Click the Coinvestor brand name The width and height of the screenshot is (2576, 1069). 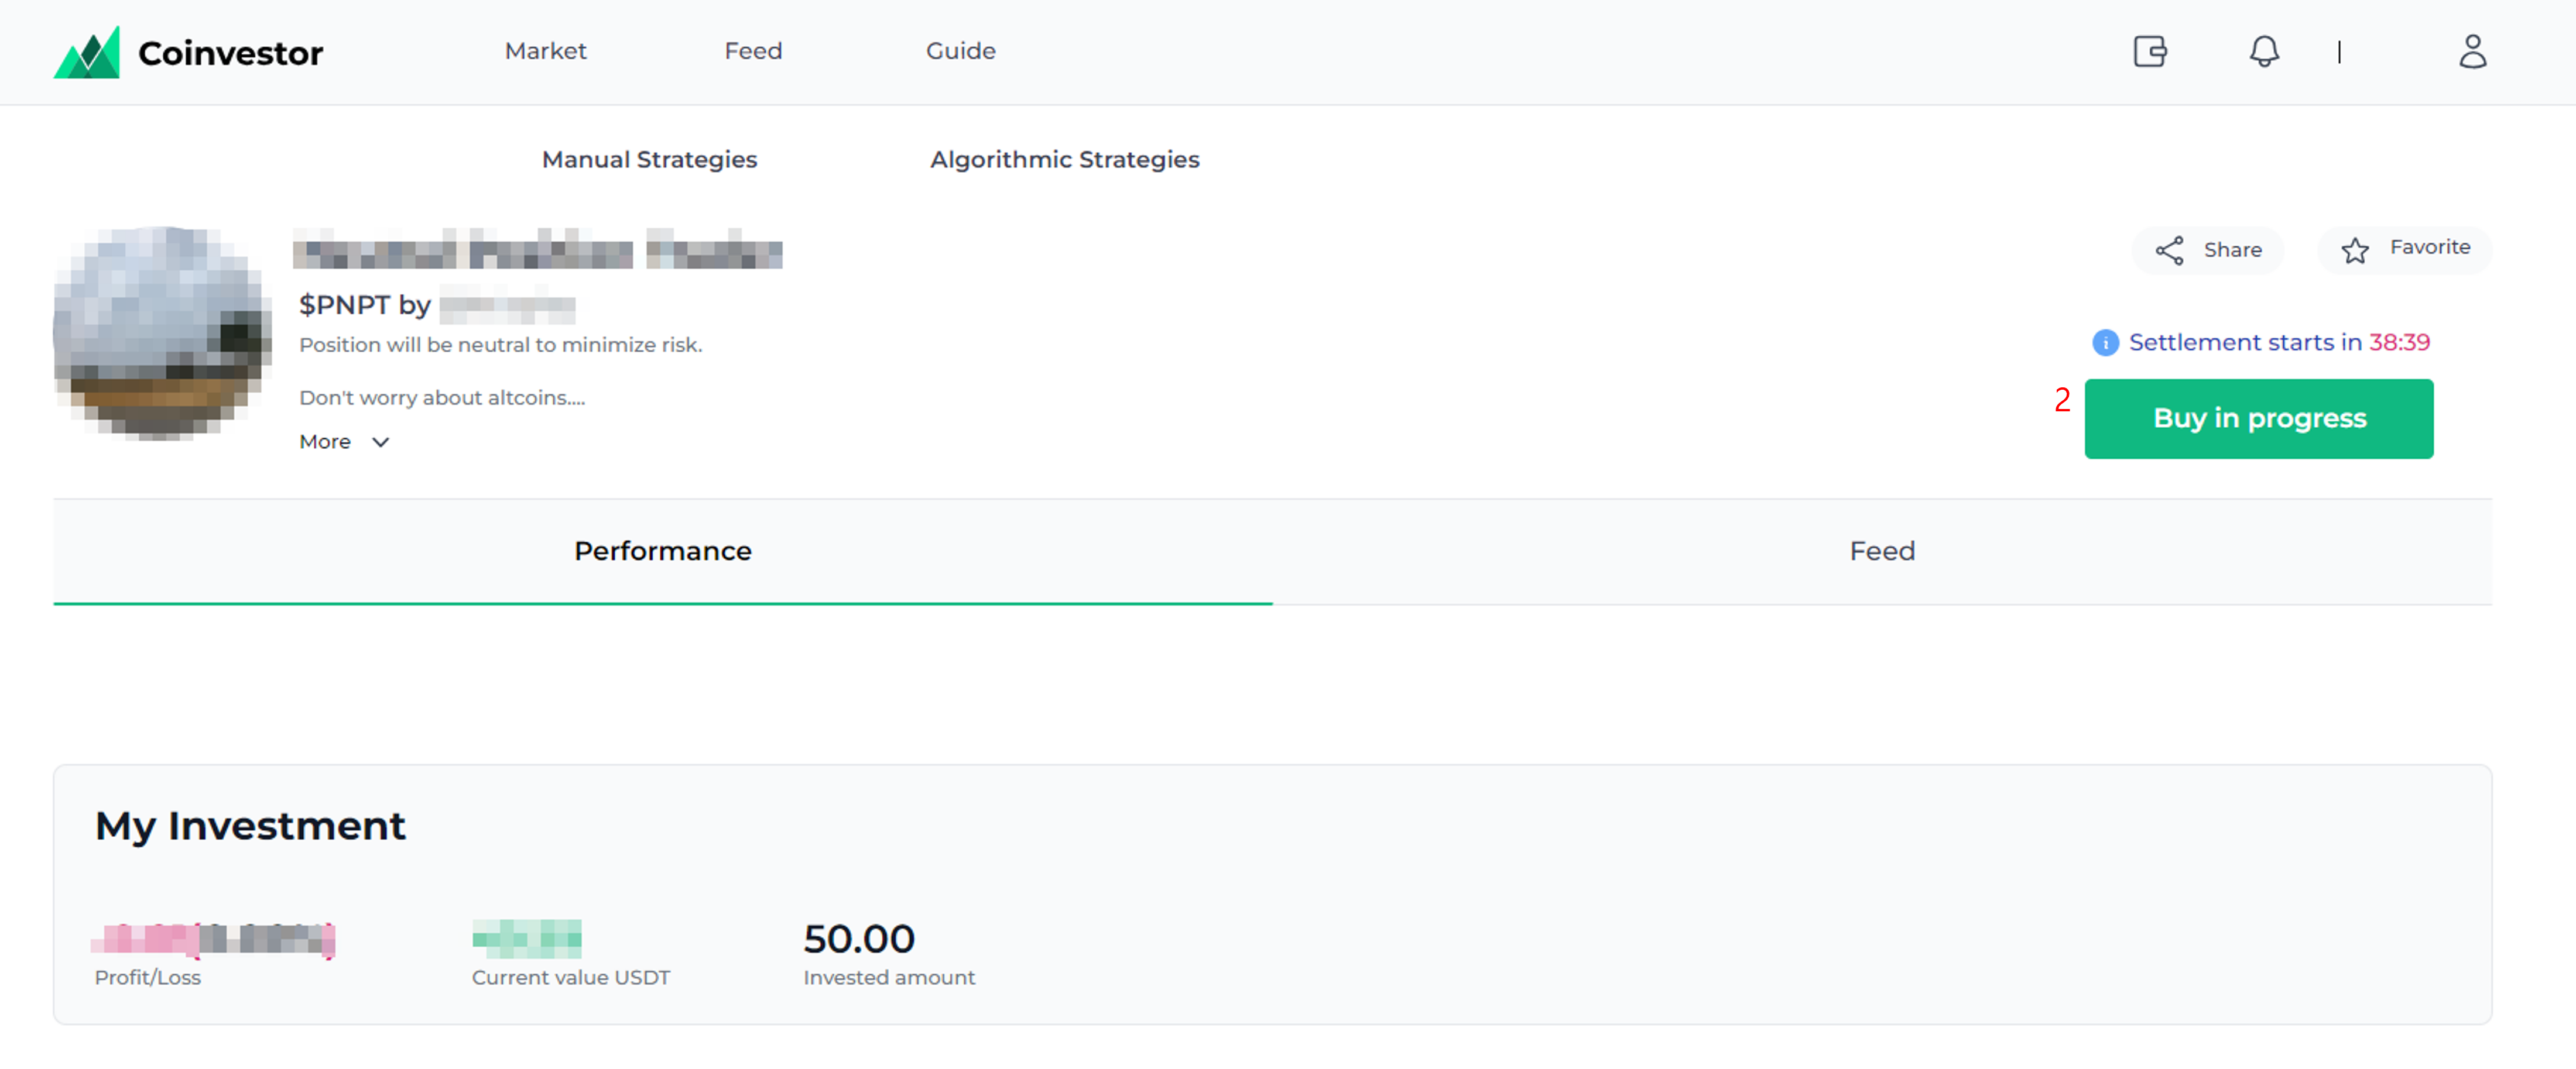(230, 53)
